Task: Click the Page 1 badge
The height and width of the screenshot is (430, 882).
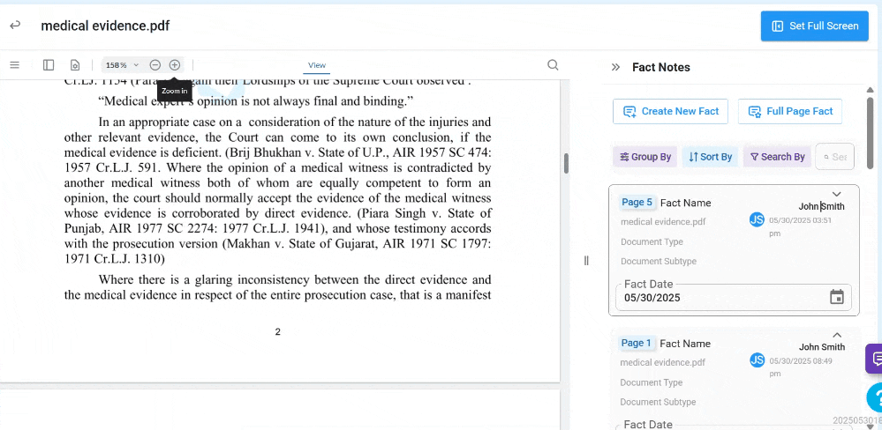Action: click(x=637, y=343)
